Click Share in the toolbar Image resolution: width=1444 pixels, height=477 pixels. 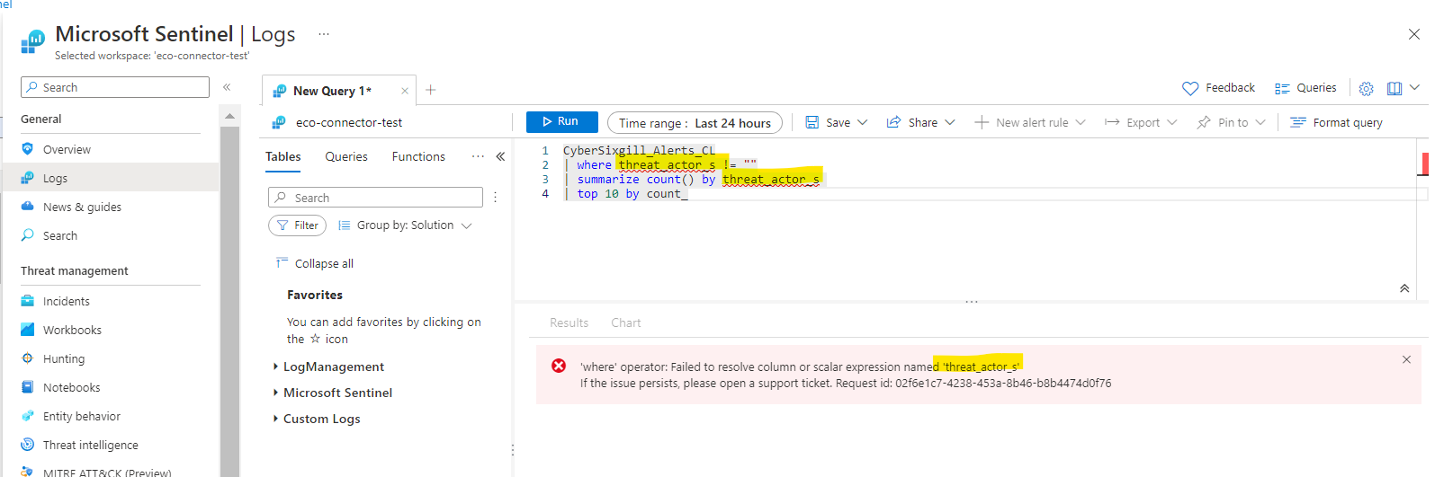tap(912, 122)
